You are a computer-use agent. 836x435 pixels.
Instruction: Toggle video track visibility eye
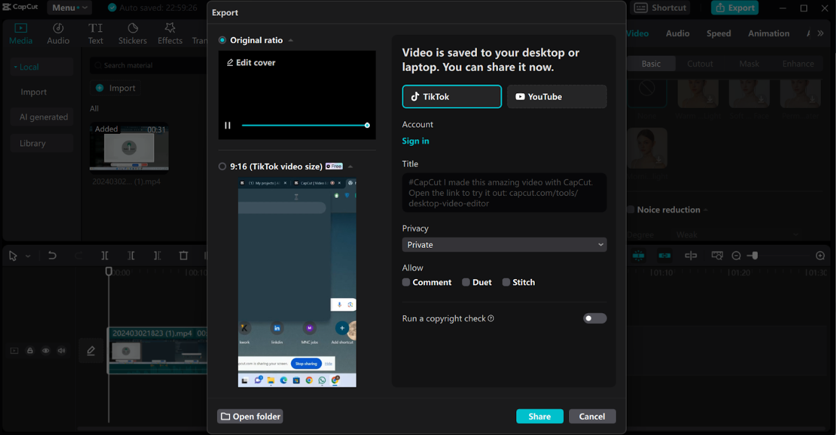pos(46,351)
